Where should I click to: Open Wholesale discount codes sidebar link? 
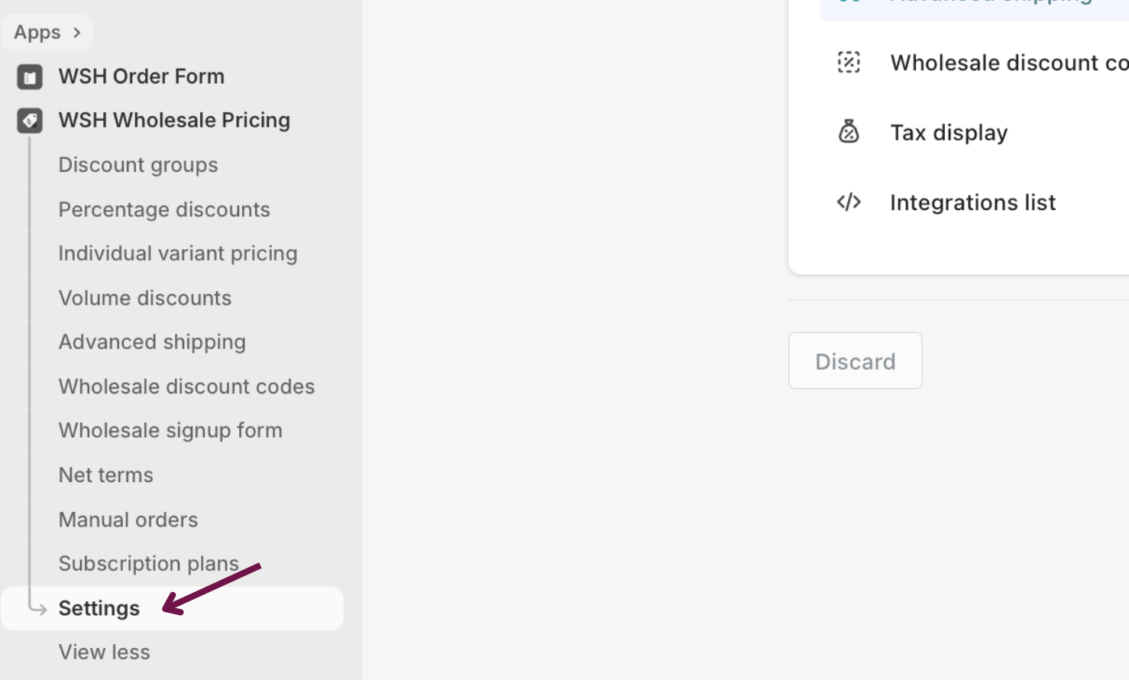[x=186, y=387]
